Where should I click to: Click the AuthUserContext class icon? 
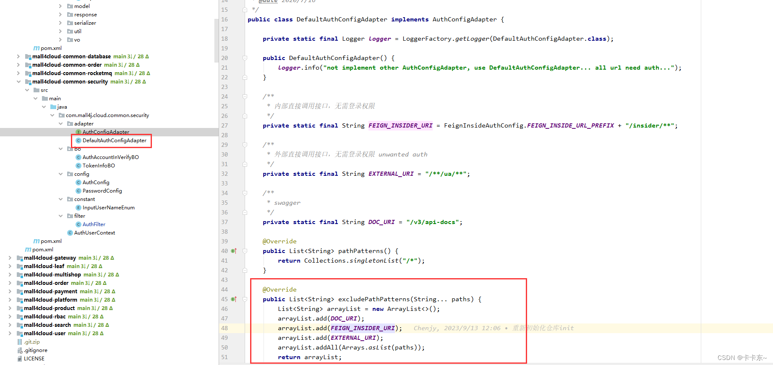click(70, 233)
